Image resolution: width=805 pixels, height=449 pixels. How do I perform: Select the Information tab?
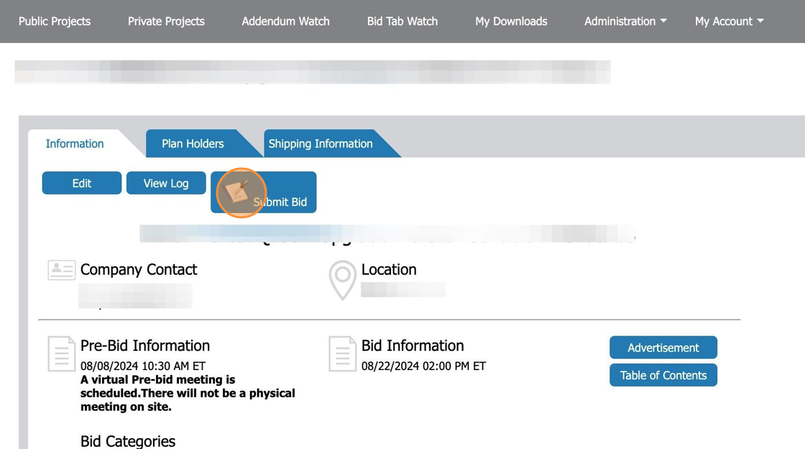pyautogui.click(x=74, y=143)
